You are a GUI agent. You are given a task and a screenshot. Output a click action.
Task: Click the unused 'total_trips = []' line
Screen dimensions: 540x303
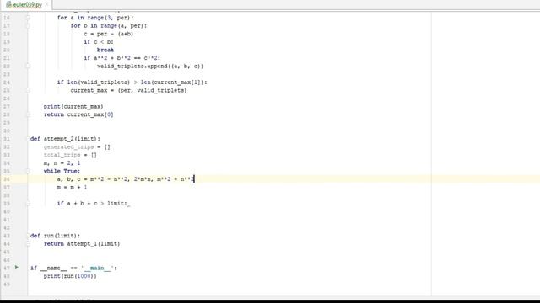coord(70,155)
